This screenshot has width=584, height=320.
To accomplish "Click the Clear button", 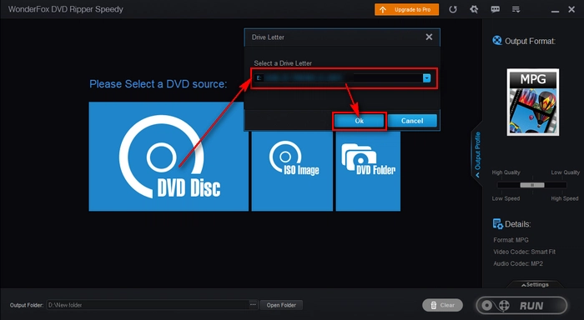I will coord(442,305).
